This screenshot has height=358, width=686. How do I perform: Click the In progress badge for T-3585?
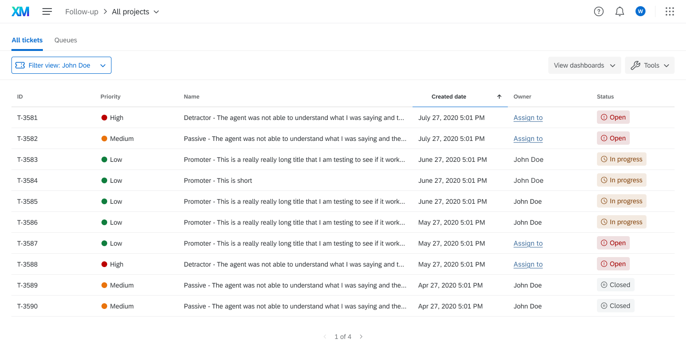point(622,201)
